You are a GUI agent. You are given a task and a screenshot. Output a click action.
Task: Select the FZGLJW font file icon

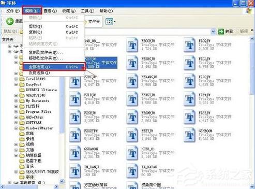(189, 63)
